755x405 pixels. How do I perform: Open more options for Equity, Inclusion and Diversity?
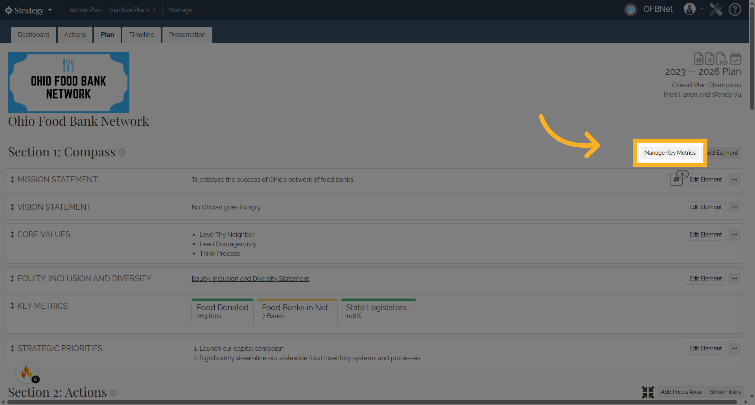[x=735, y=279]
